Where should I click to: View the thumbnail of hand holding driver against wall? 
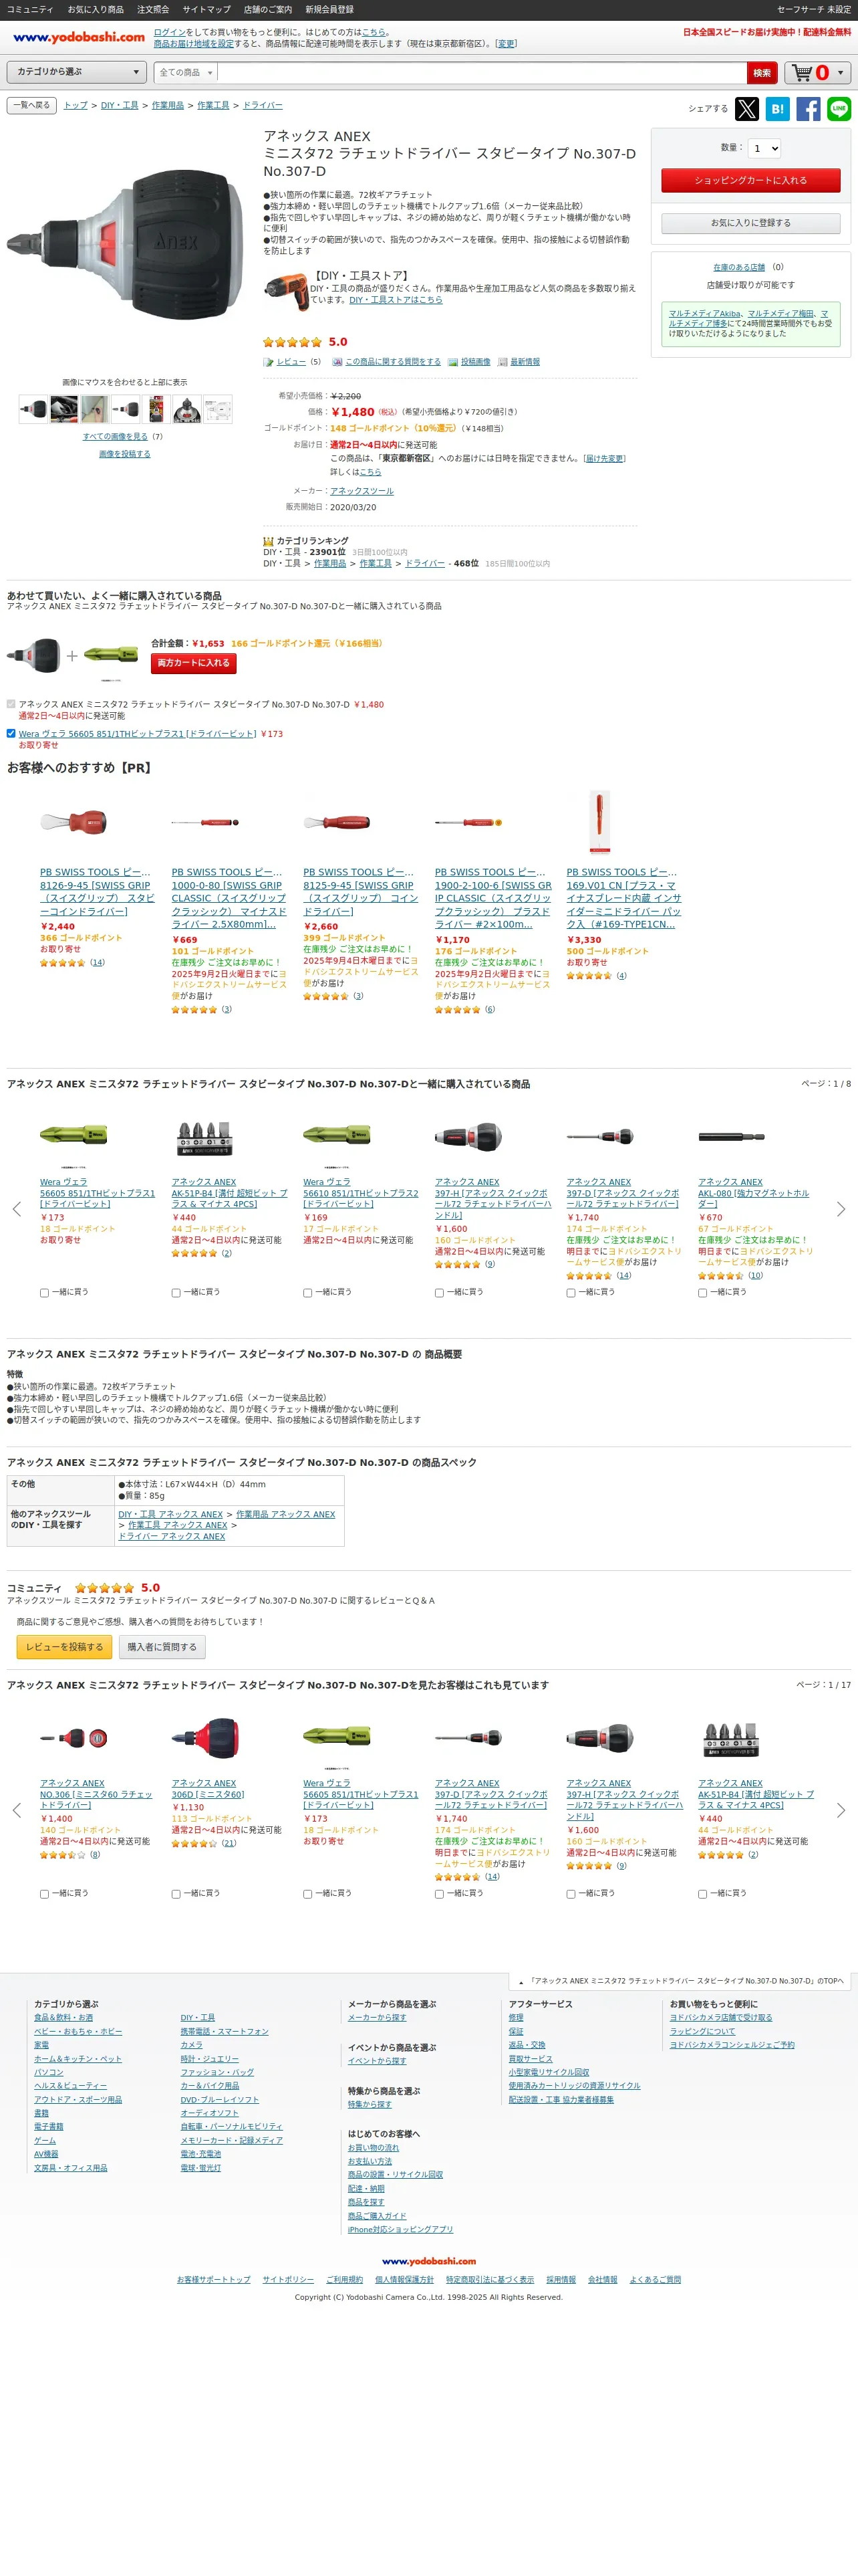95,409
